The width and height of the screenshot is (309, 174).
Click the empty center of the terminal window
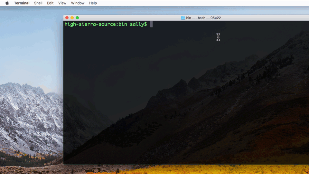(x=186, y=93)
